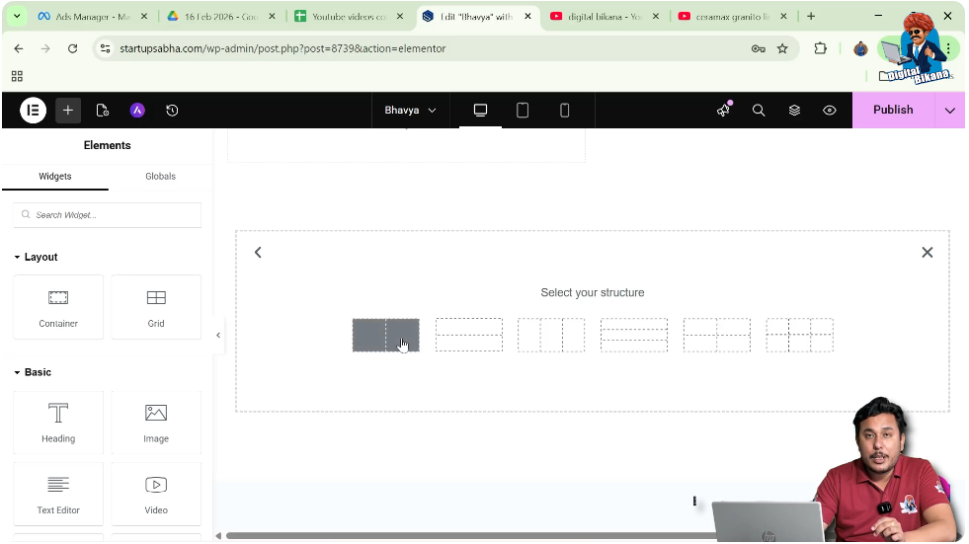Open the Chrome apps grid shortcut

18,76
